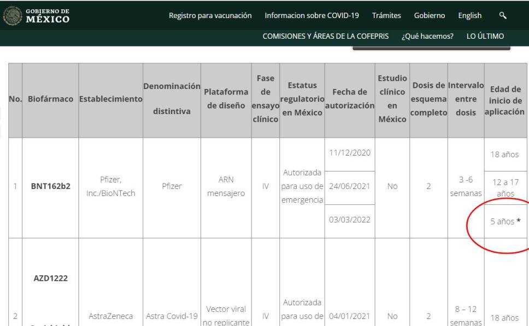Go to Trámites
The image size is (529, 326).
point(386,15)
